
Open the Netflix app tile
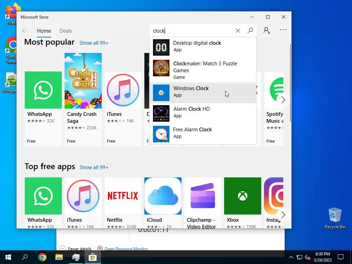pyautogui.click(x=123, y=203)
